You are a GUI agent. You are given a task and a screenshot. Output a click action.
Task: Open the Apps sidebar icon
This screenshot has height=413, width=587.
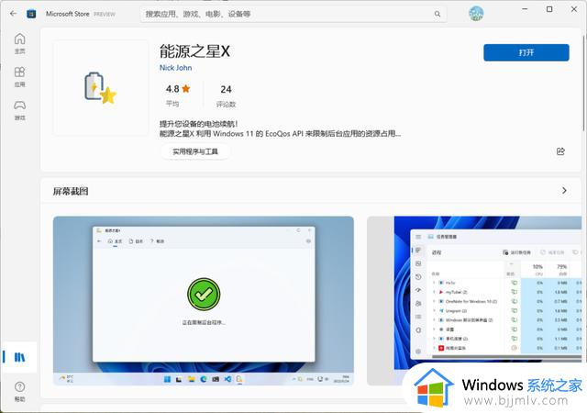[x=19, y=77]
